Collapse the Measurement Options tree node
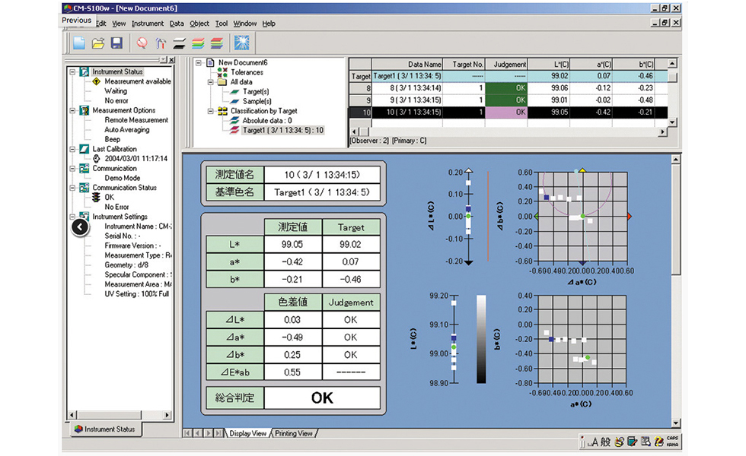 tap(72, 110)
